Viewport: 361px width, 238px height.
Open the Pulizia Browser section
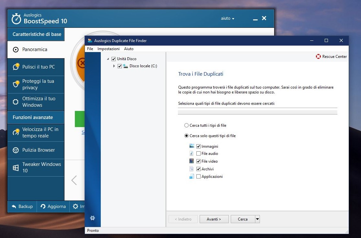pos(36,150)
